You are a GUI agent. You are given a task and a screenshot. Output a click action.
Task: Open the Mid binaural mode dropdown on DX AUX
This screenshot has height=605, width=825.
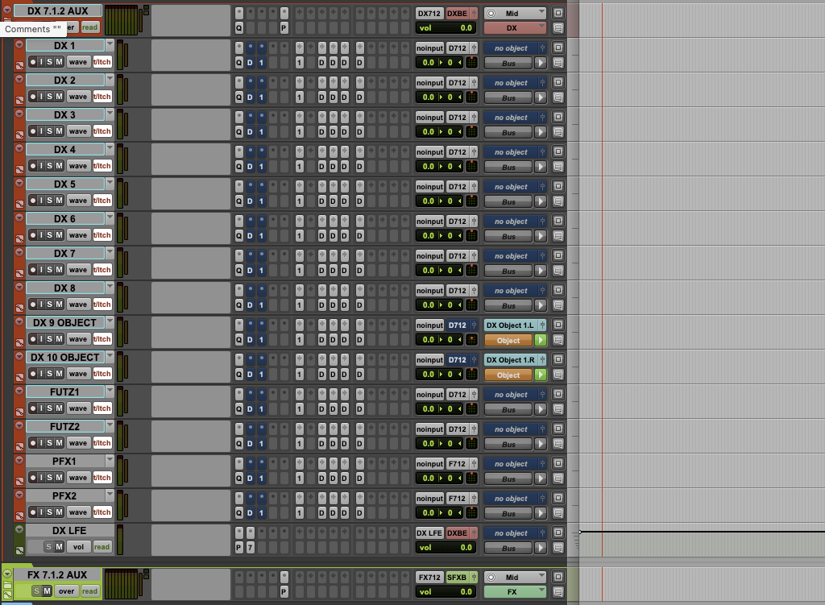click(515, 13)
